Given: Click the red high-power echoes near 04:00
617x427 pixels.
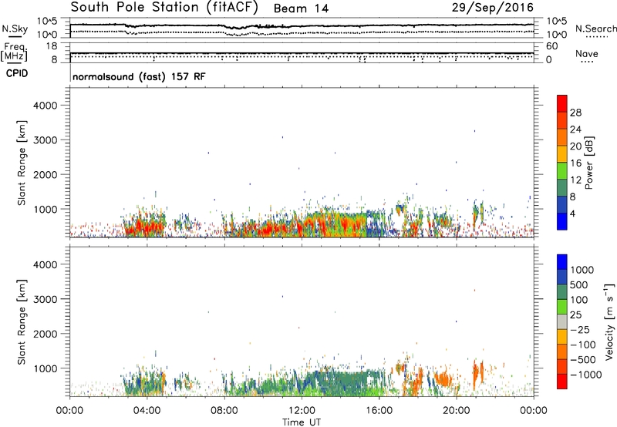Looking at the screenshot, I should pos(145,226).
